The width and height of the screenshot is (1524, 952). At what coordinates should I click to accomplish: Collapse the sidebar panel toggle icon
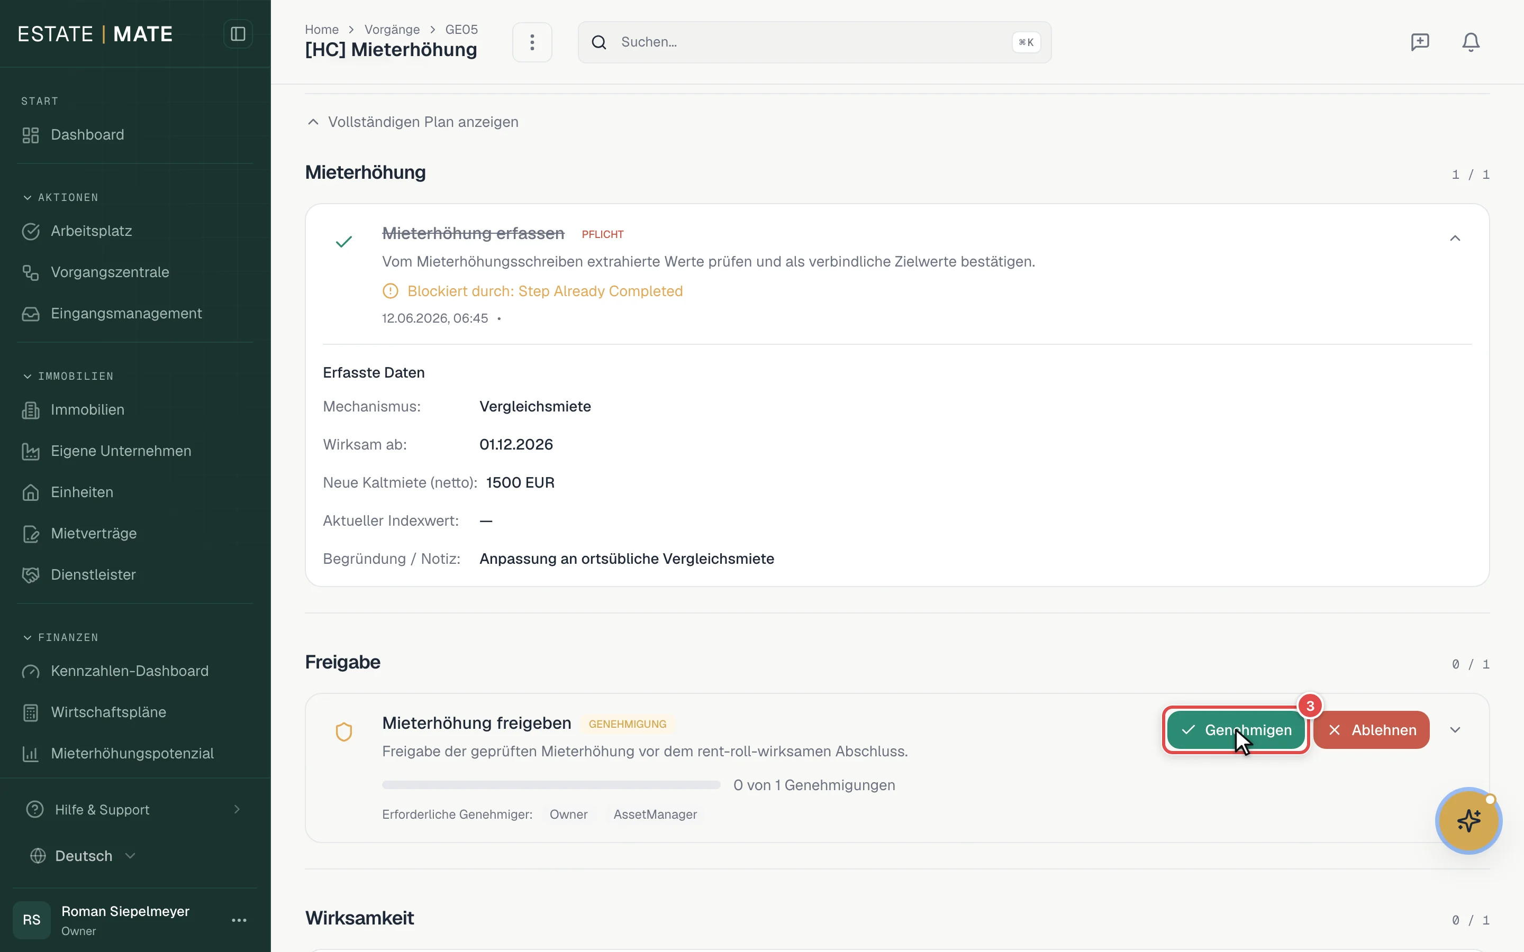pos(238,34)
